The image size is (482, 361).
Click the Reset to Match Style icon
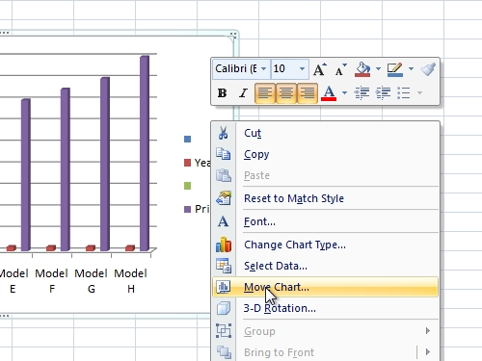(x=224, y=198)
